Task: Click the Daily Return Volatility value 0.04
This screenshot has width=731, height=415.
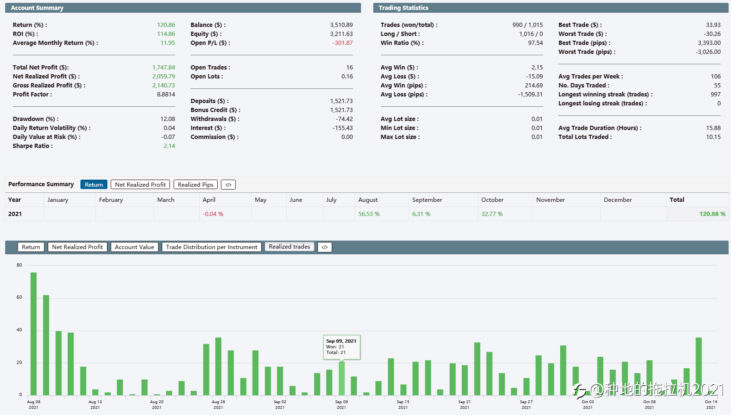Action: [169, 128]
